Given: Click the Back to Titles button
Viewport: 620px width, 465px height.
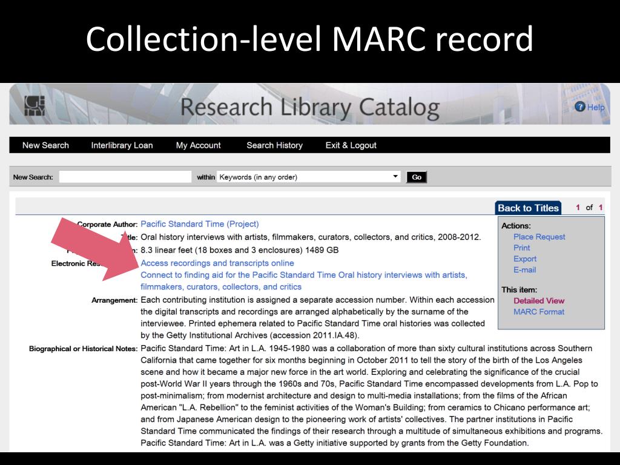Looking at the screenshot, I should (528, 208).
